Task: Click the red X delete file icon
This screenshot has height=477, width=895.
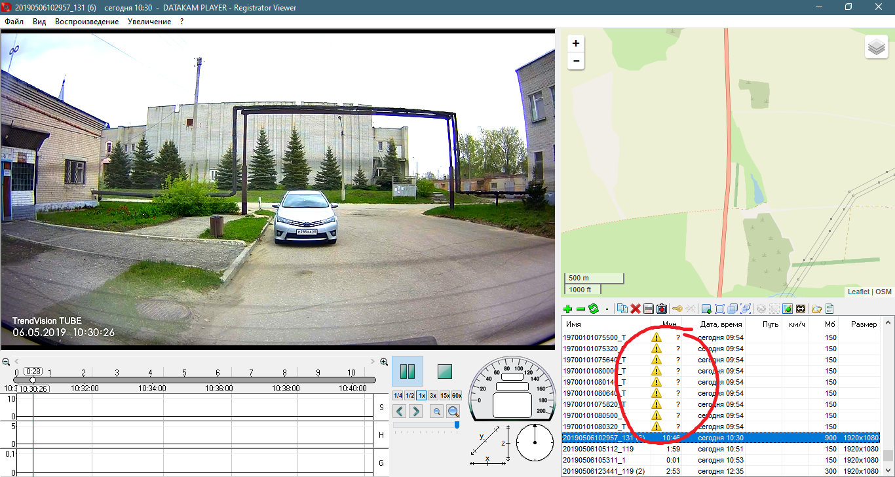Action: coord(635,309)
